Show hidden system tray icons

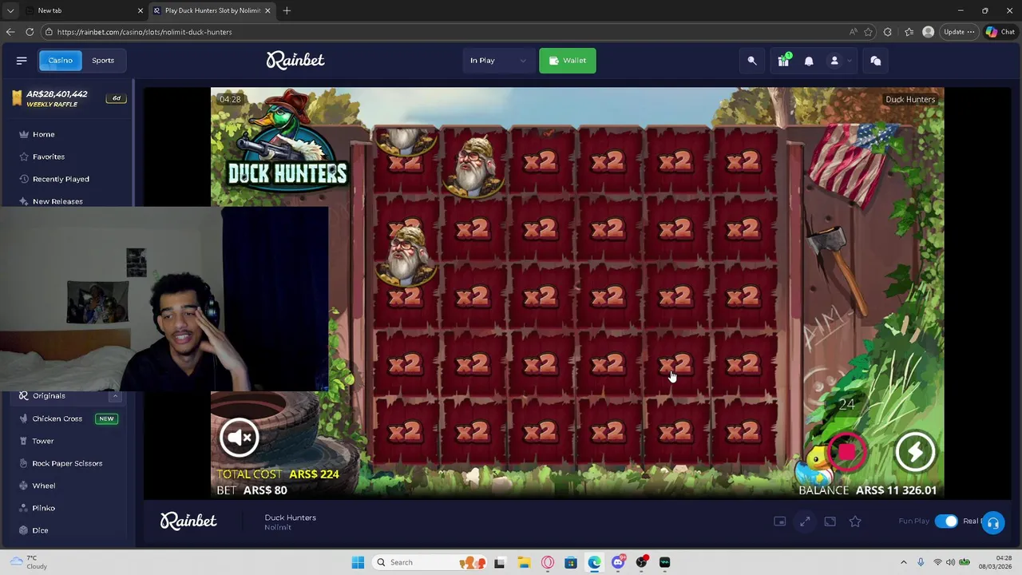pyautogui.click(x=904, y=562)
